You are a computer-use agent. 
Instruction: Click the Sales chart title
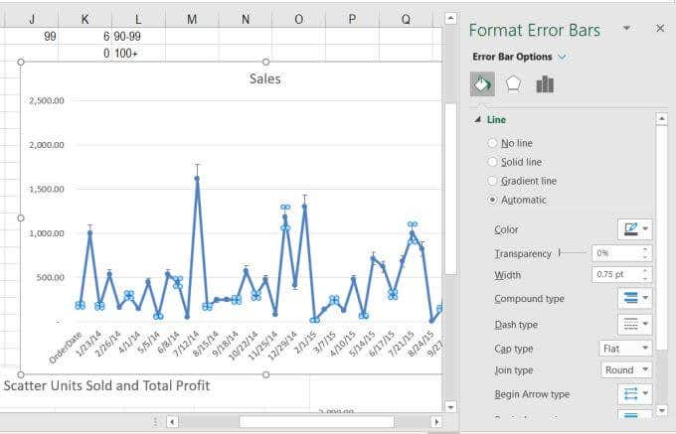[265, 78]
